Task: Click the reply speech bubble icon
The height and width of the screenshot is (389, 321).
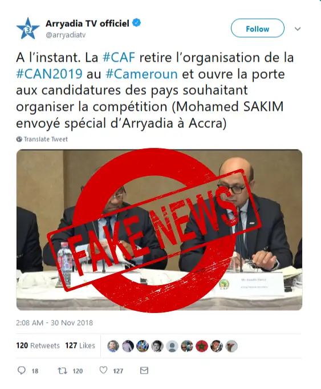Action: coord(22,371)
